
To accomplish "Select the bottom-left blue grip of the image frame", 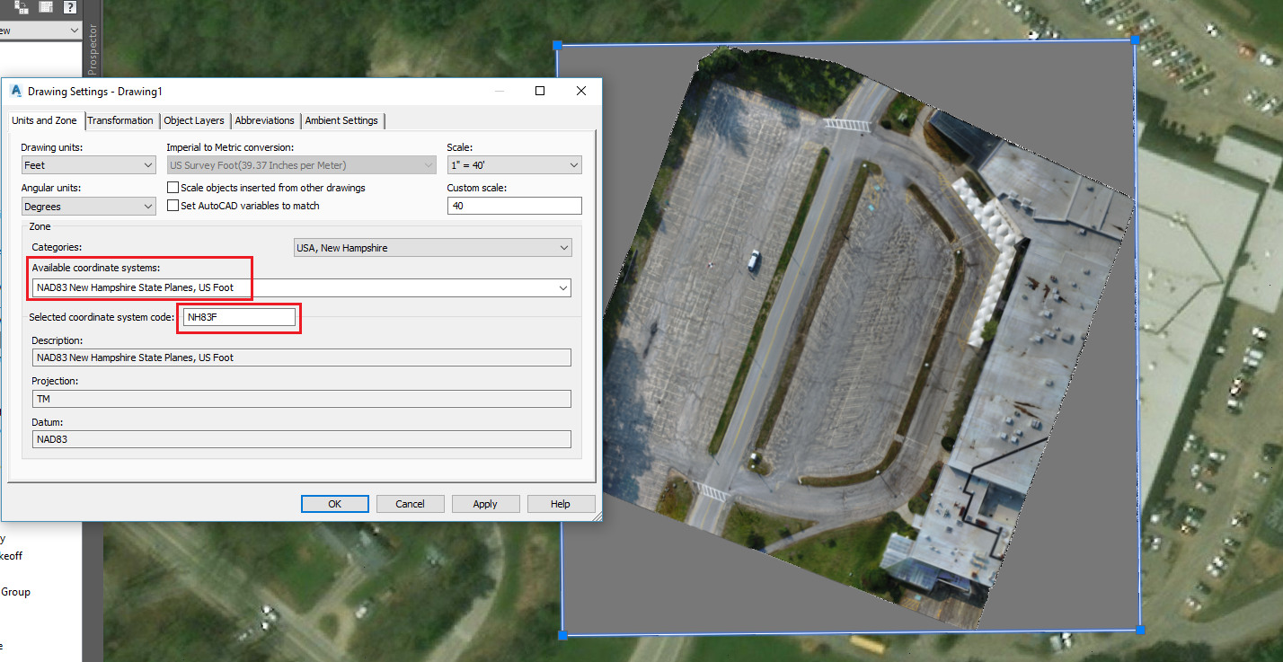I will coord(562,635).
